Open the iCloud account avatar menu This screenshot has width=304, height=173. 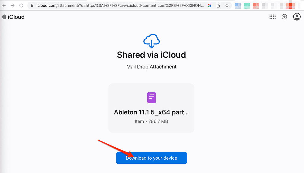point(297,17)
